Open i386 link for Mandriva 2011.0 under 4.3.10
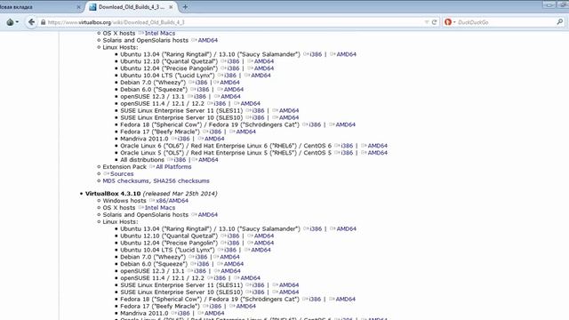This screenshot has width=569, height=320. click(183, 313)
